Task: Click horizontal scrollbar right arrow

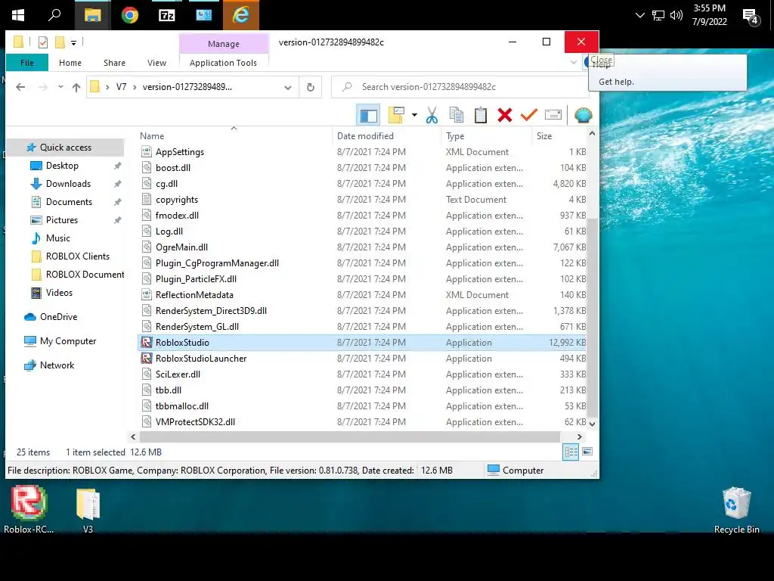Action: coord(580,437)
